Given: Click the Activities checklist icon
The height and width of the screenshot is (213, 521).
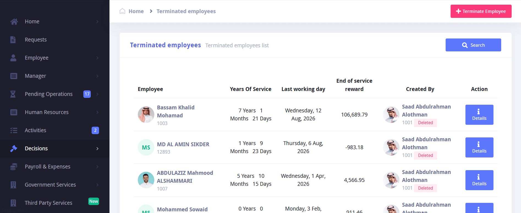Looking at the screenshot, I should (14, 130).
